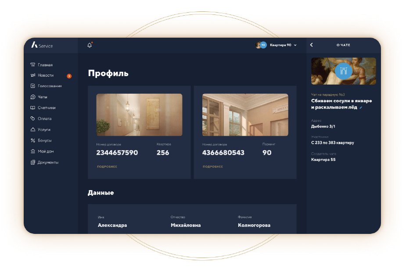
Task: Click the Голосования checkbox icon
Action: (33, 86)
